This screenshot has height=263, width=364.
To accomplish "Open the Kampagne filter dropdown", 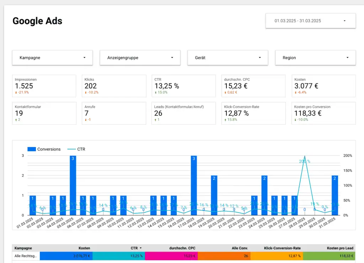I will [x=52, y=58].
